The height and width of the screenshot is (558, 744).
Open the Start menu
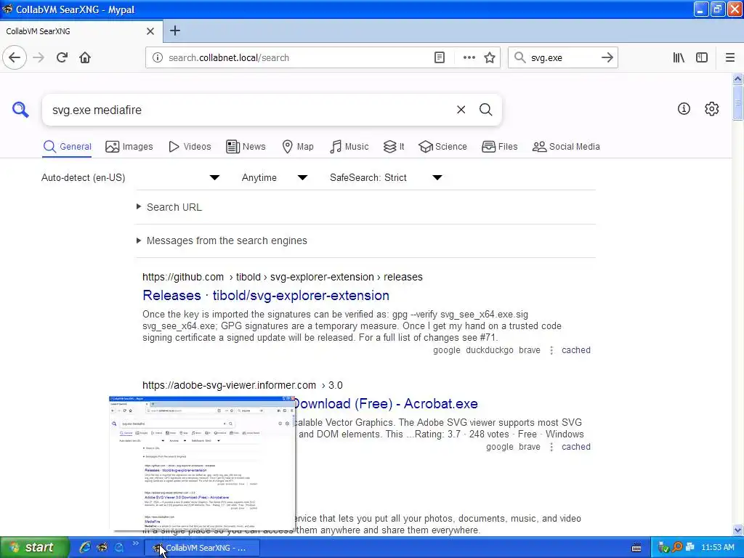[34, 548]
